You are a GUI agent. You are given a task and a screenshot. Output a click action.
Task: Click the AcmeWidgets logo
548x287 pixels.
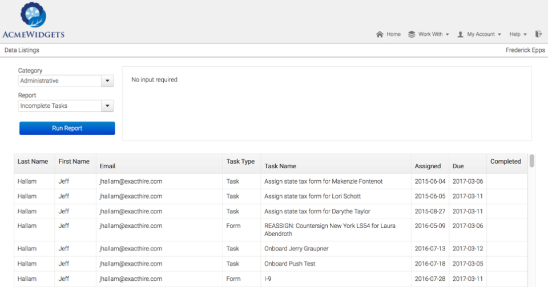(33, 21)
